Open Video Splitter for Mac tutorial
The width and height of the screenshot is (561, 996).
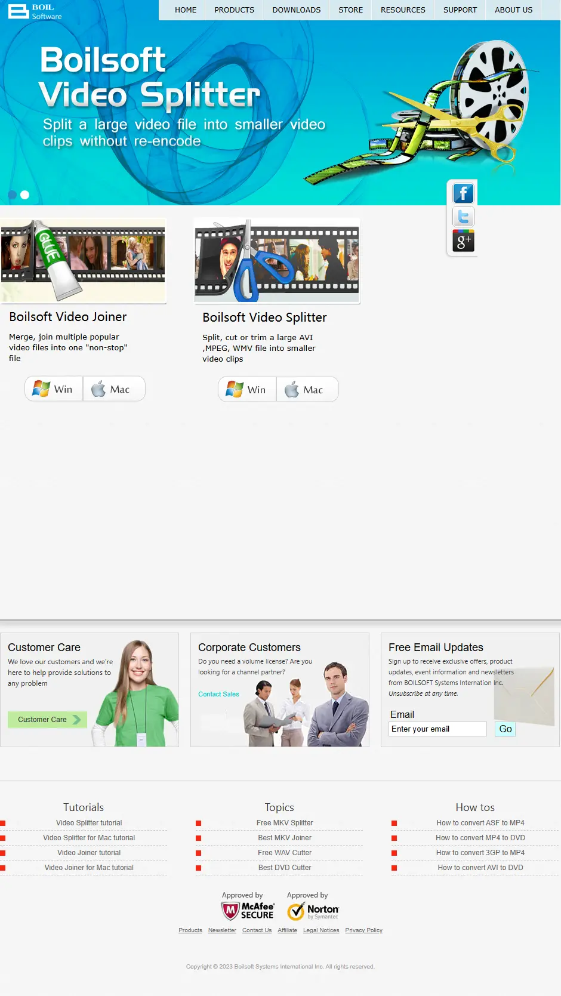89,838
